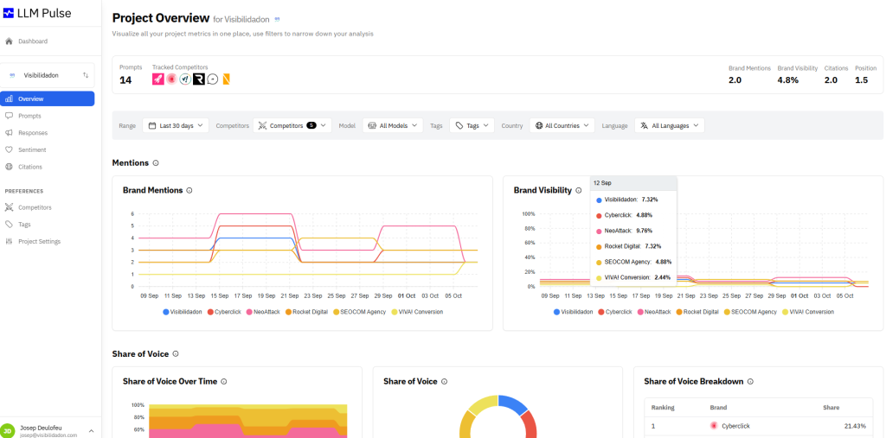Open the Visibilidadon project switcher

click(x=48, y=75)
